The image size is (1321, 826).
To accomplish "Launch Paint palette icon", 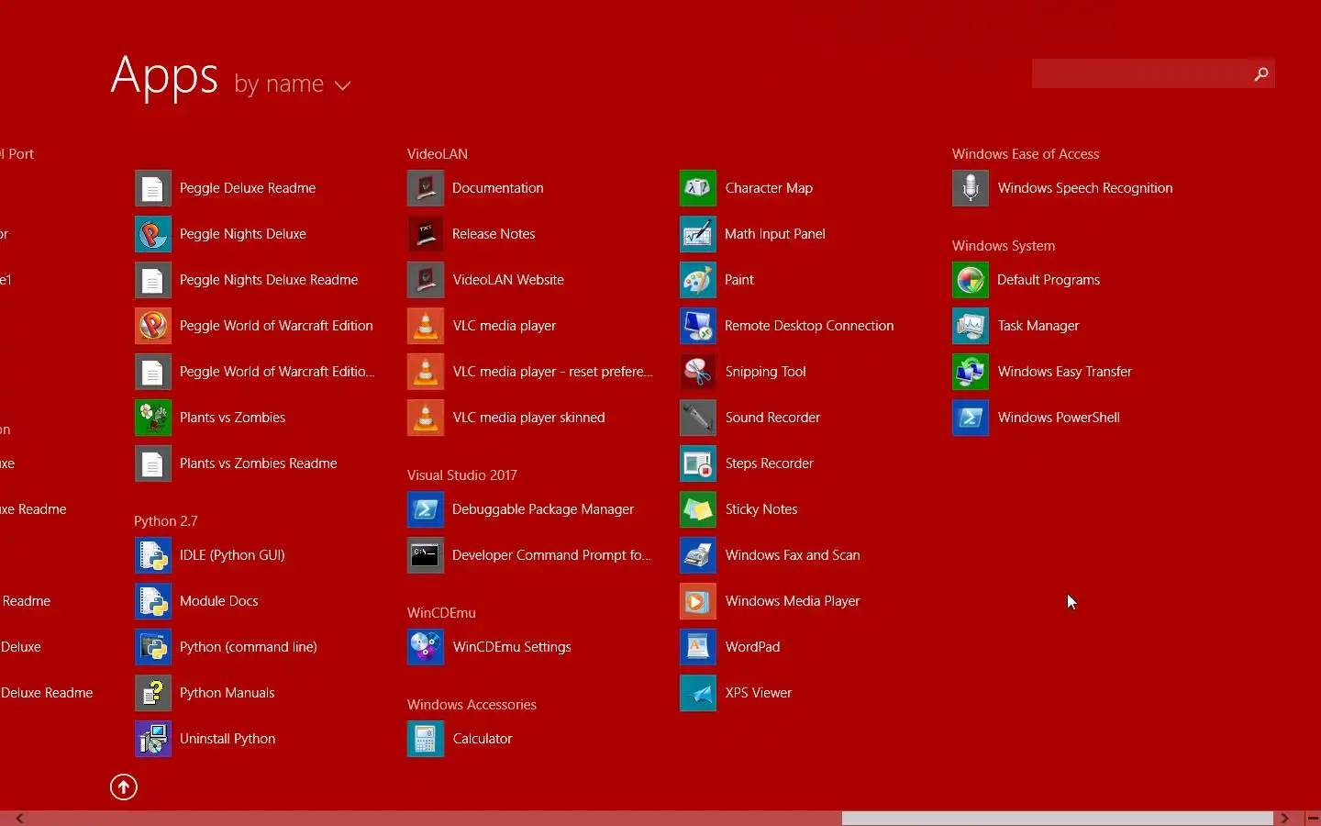I will 698,280.
